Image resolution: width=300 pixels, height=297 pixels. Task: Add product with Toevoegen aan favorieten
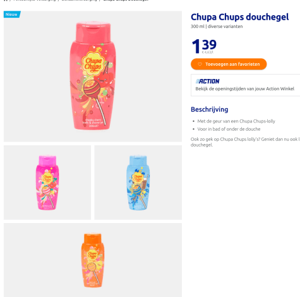[229, 64]
